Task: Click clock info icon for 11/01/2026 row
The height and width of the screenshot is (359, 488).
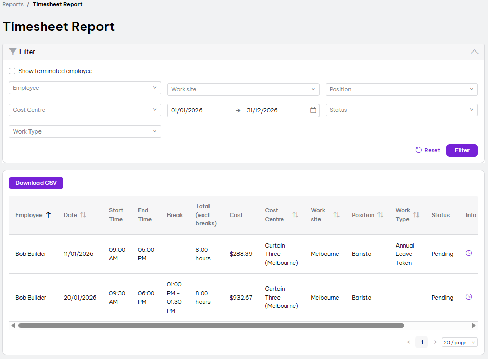Action: 469,253
